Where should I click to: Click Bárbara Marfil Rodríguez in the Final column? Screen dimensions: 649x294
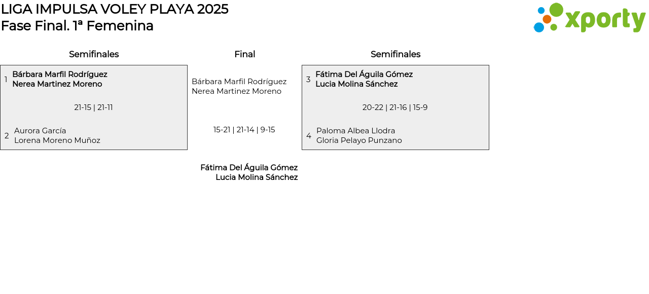pyautogui.click(x=239, y=82)
